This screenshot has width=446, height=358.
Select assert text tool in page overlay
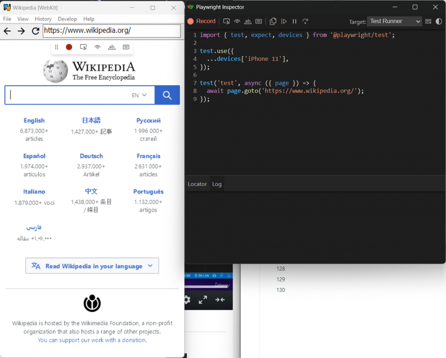(112, 47)
